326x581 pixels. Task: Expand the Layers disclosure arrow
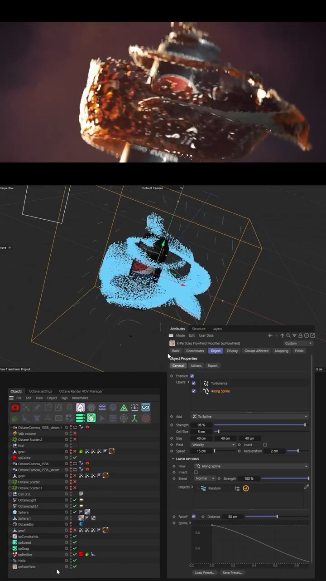[187, 382]
